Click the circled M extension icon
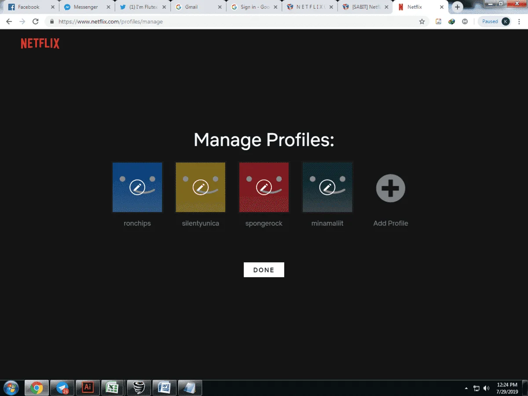The height and width of the screenshot is (396, 528). (465, 22)
